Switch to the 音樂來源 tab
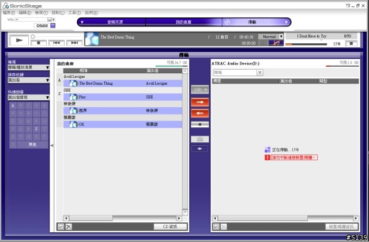 pos(115,22)
